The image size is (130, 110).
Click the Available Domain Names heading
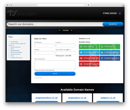pyautogui.click(x=77, y=90)
